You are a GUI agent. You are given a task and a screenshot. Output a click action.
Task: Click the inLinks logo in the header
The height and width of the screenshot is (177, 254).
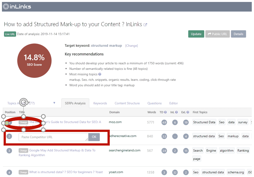(x=17, y=6)
